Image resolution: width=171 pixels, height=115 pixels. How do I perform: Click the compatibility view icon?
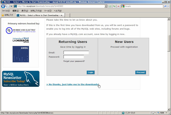tap(110, 6)
